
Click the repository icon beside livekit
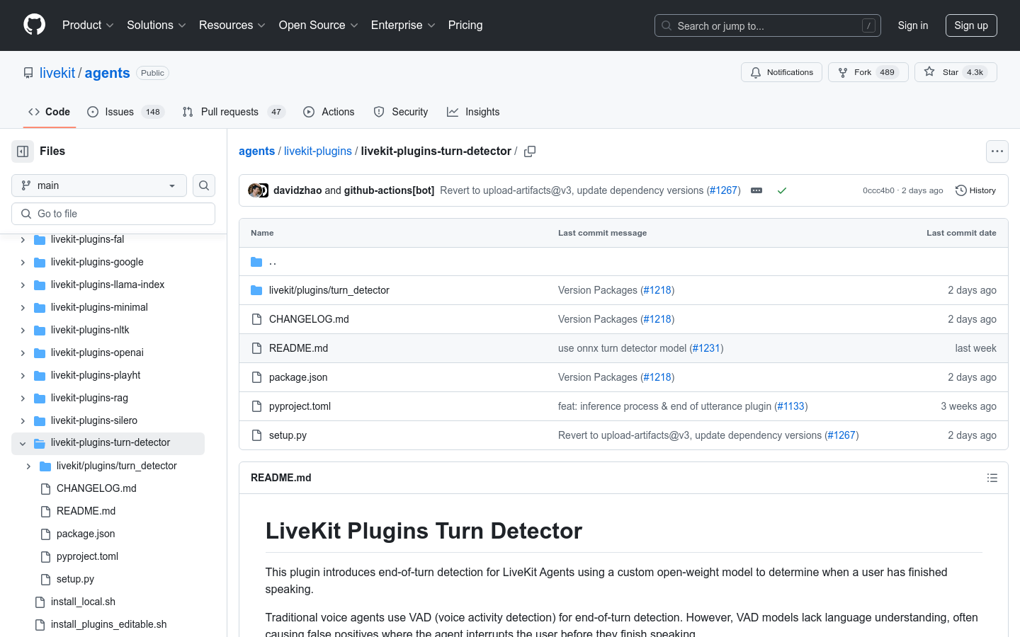pyautogui.click(x=28, y=73)
